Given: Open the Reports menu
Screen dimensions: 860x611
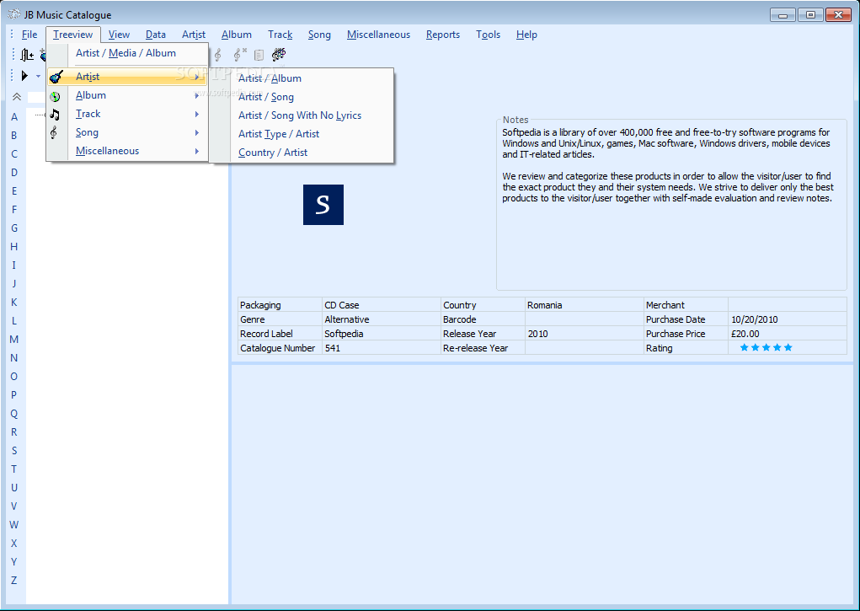Looking at the screenshot, I should 442,35.
